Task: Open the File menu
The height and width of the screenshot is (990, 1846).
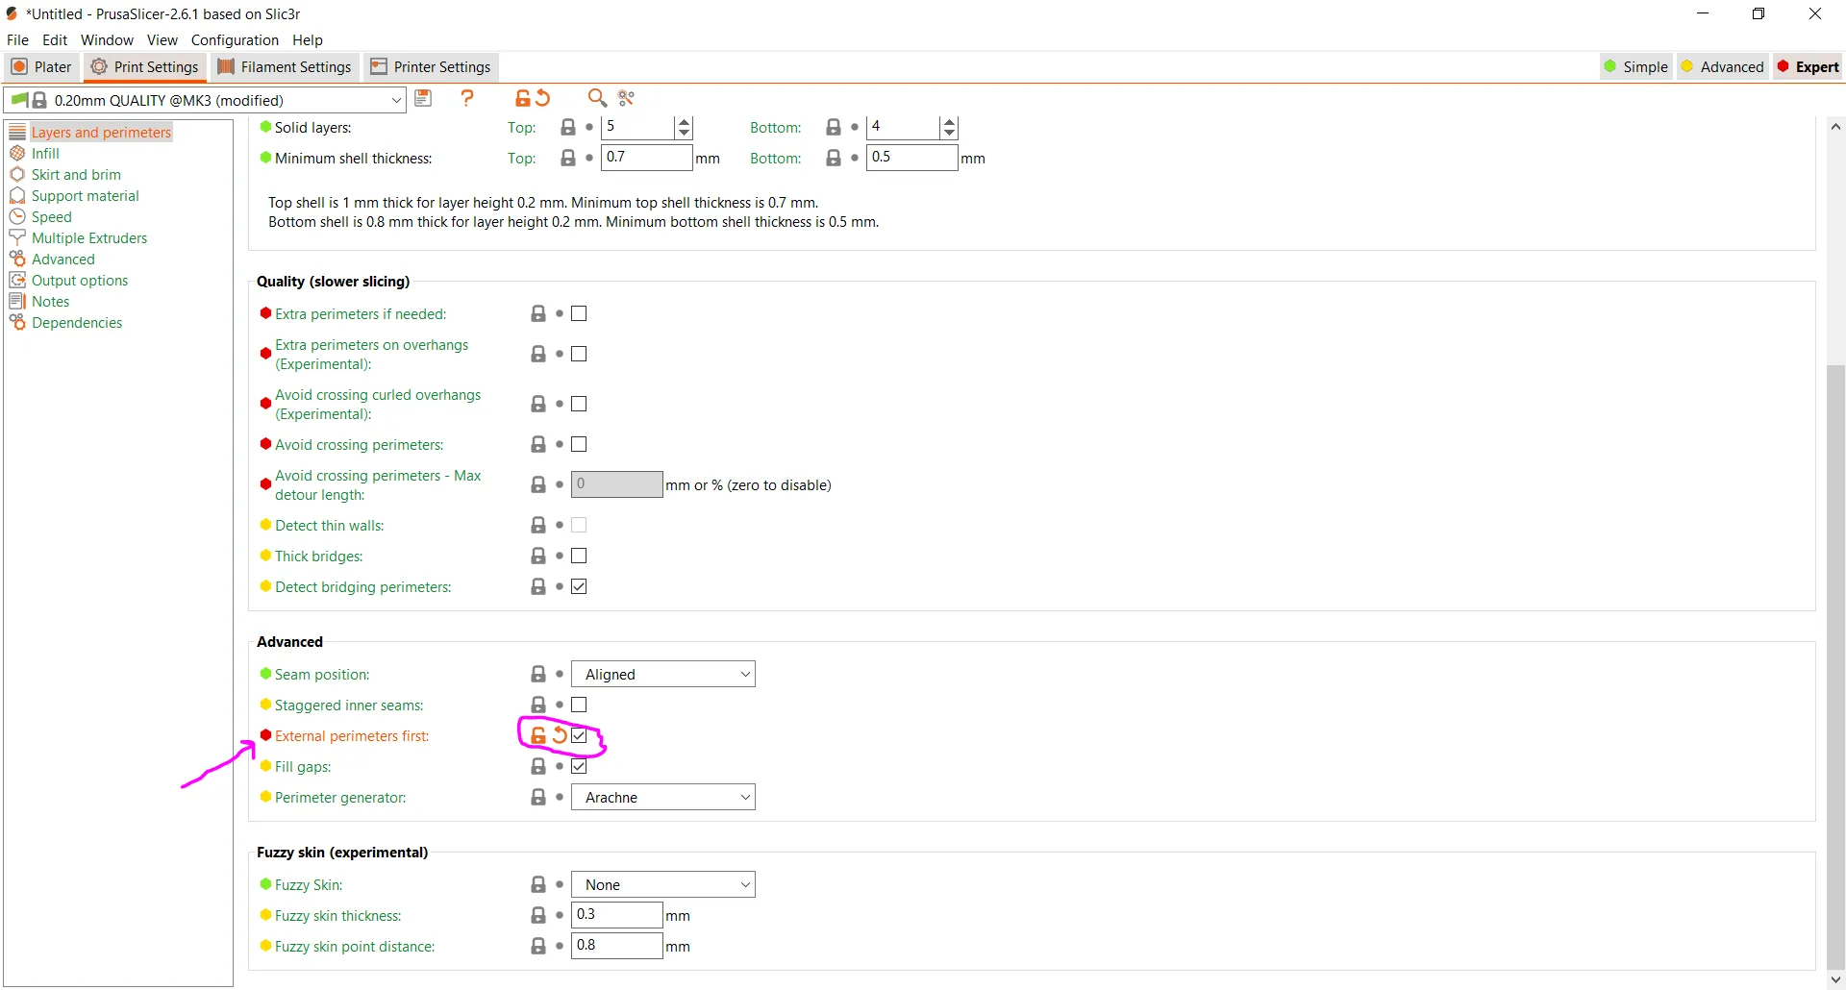Action: tap(18, 40)
